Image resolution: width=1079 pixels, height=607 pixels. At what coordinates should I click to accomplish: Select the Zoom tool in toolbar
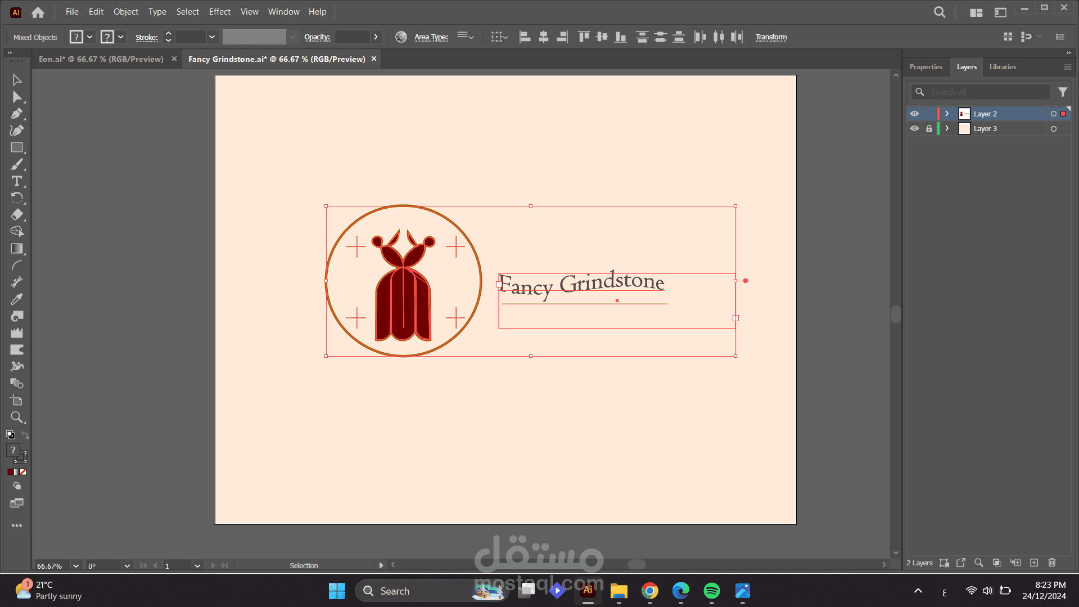click(x=17, y=417)
